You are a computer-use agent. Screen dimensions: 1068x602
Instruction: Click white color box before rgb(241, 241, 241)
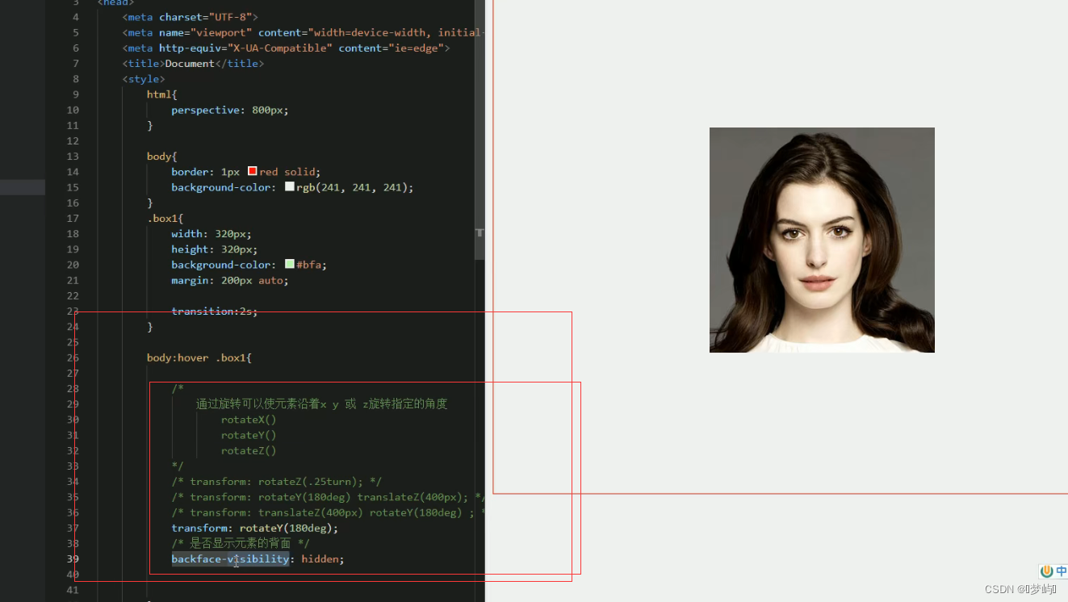coord(290,186)
